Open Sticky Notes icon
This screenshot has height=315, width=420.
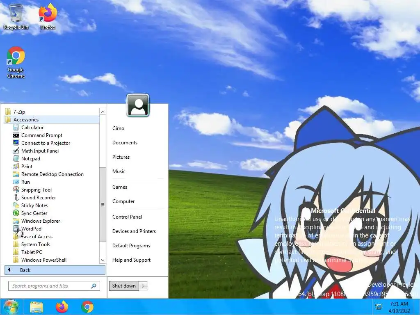[16, 205]
